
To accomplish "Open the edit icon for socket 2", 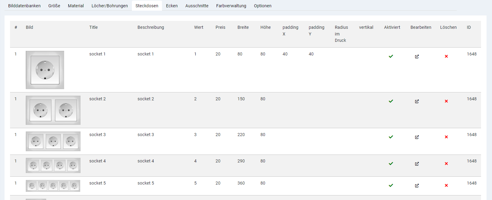I will [417, 101].
